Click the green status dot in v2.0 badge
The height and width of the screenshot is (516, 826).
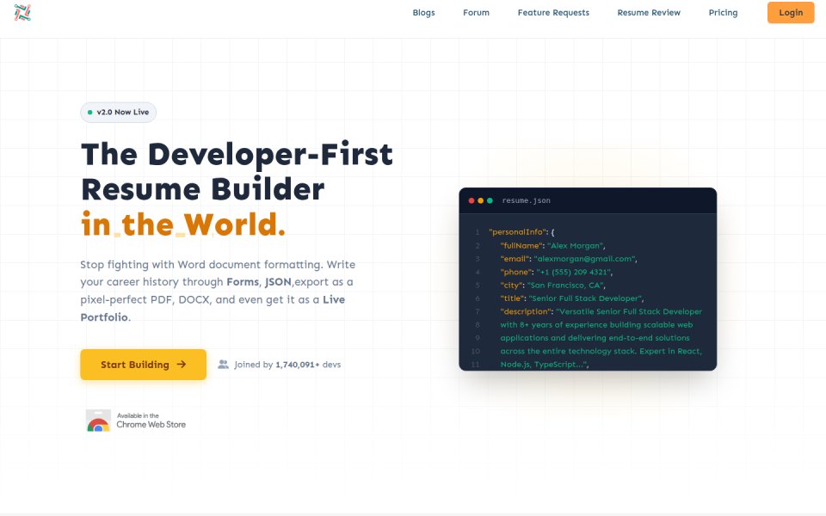90,112
